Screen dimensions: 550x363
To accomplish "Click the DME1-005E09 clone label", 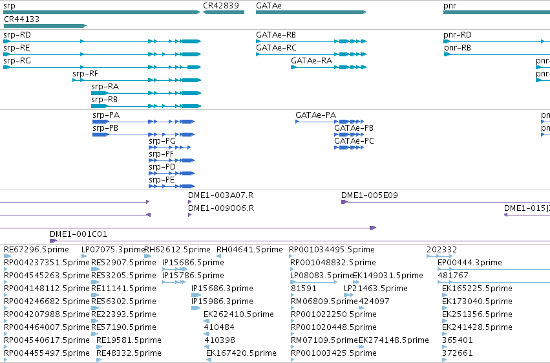I will [369, 195].
